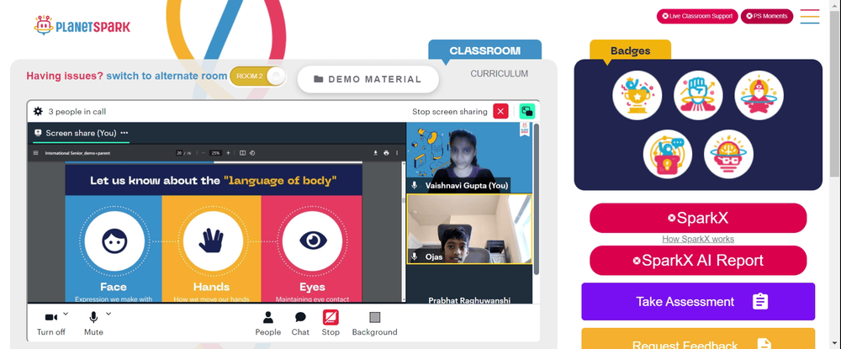Open PDF viewer more options menu

pos(397,153)
